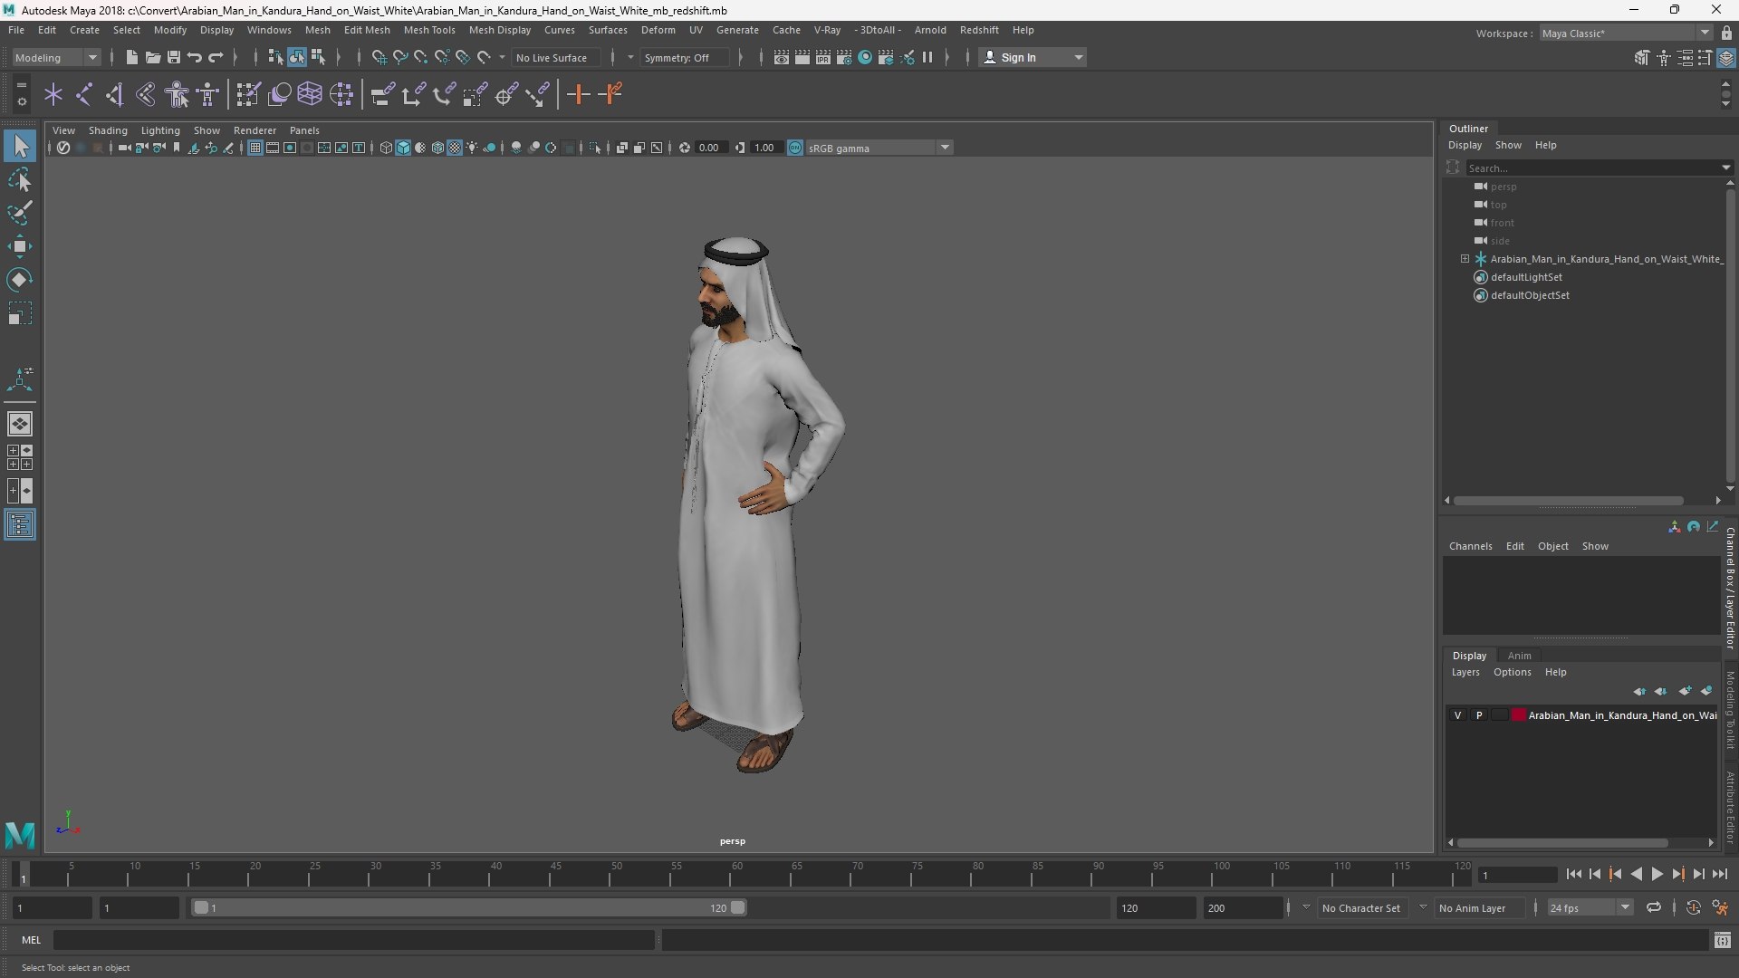
Task: Open the Workspace Maya Classic dropdown
Action: point(1626,33)
